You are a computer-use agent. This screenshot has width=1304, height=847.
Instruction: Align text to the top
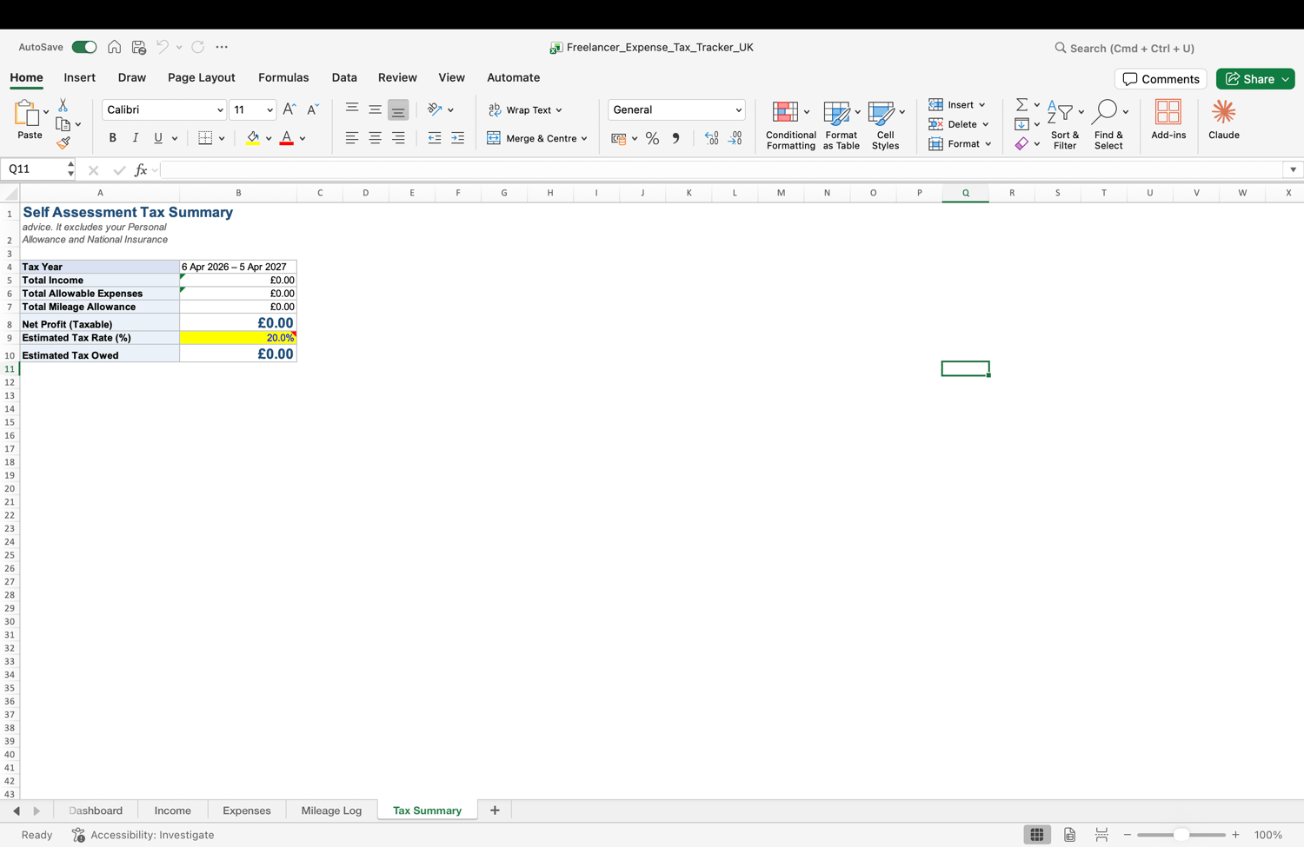(352, 109)
